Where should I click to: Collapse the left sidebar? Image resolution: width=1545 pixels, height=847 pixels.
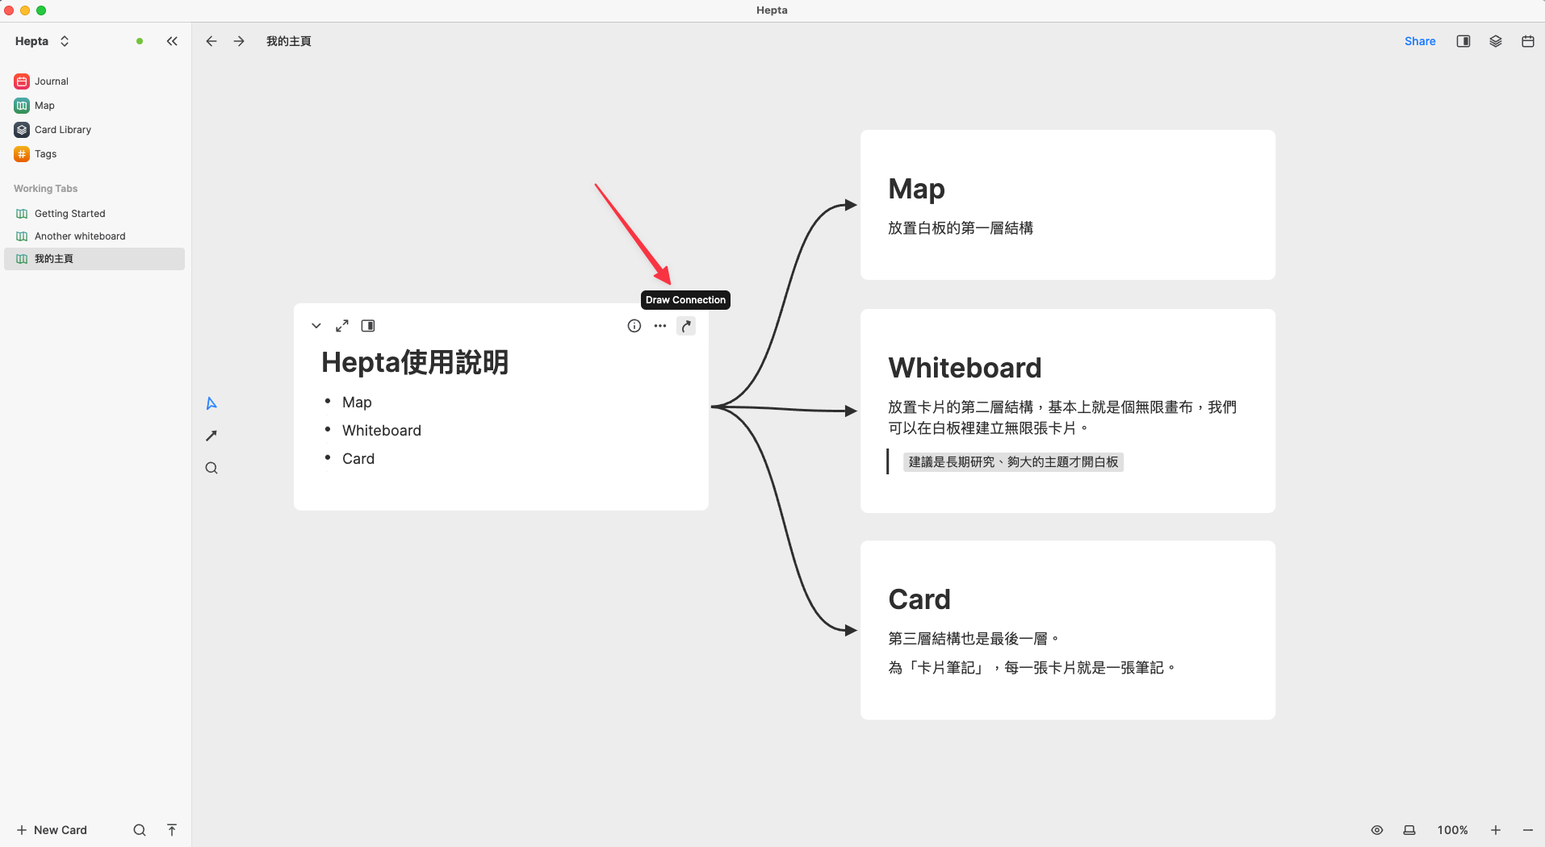coord(172,41)
